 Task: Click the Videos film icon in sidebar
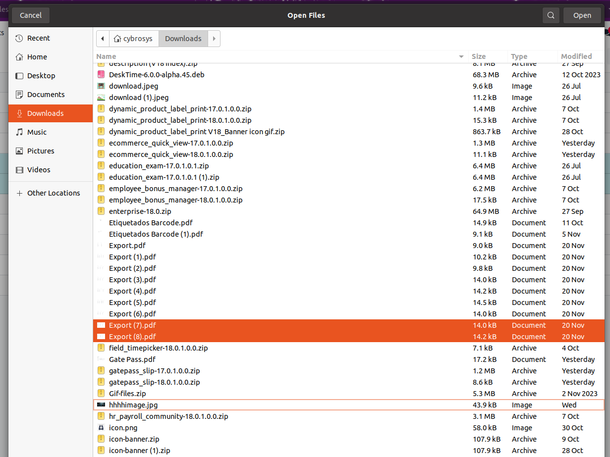(x=19, y=170)
